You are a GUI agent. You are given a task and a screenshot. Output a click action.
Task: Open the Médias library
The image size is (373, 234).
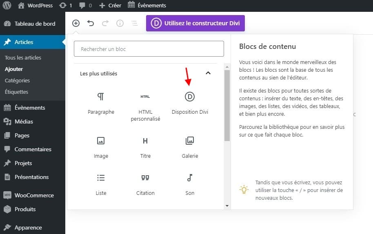33,121
